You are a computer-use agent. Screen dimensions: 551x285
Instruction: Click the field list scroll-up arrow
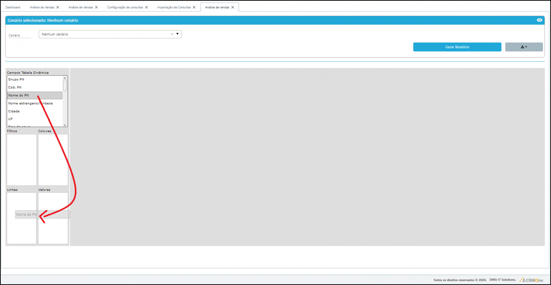pyautogui.click(x=65, y=78)
